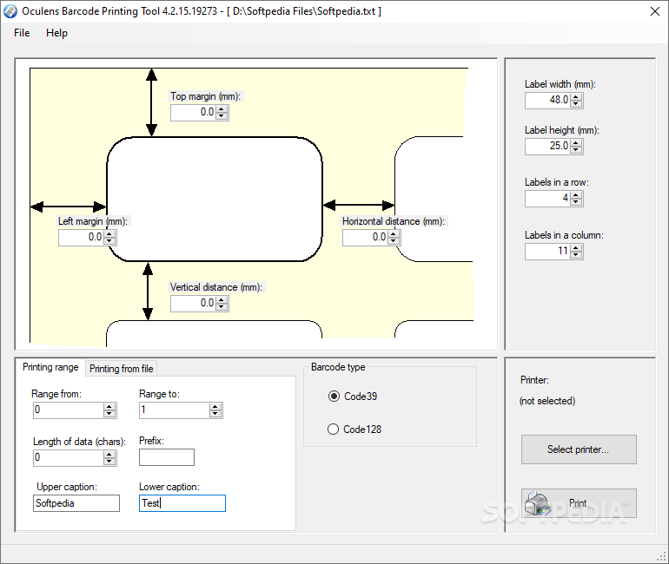Image resolution: width=669 pixels, height=564 pixels.
Task: Increase Left margin value
Action: (x=109, y=234)
